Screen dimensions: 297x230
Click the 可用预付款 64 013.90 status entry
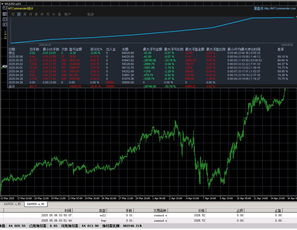pyautogui.click(x=80, y=226)
